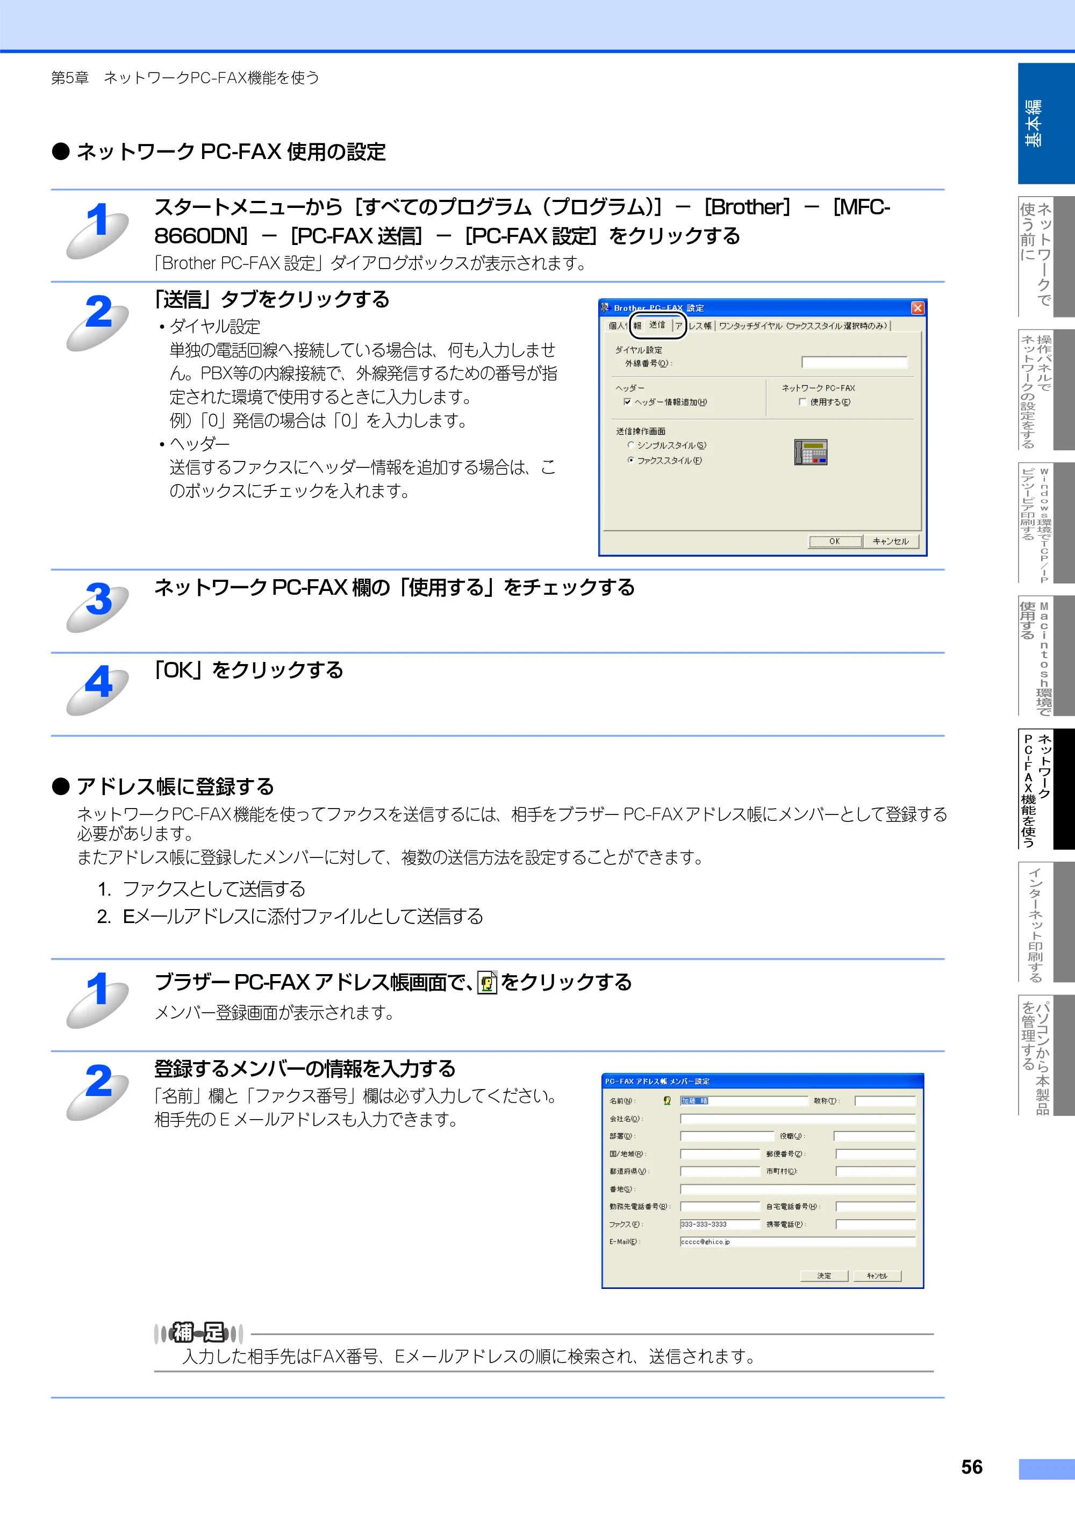Open the 操作パネルでネットワークの設定をする side tab
This screenshot has width=1075, height=1521.
[1046, 390]
